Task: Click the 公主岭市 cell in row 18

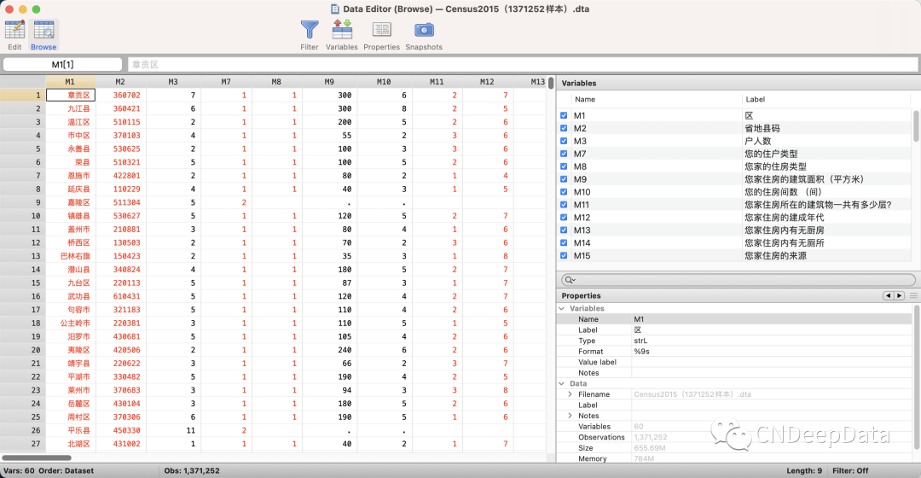Action: pyautogui.click(x=71, y=324)
